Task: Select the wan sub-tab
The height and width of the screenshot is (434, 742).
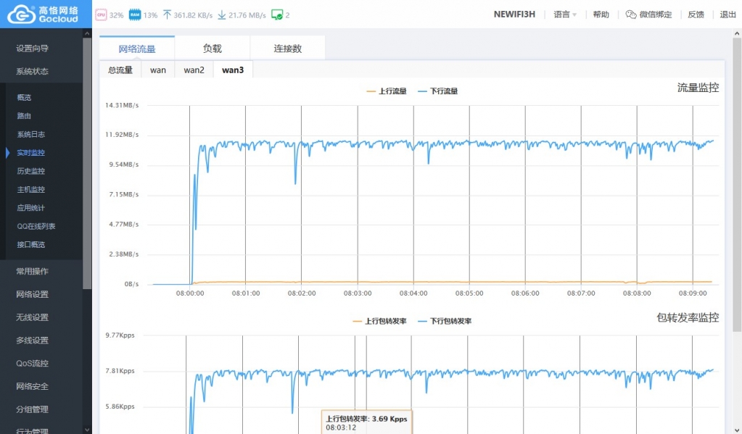Action: click(x=158, y=70)
